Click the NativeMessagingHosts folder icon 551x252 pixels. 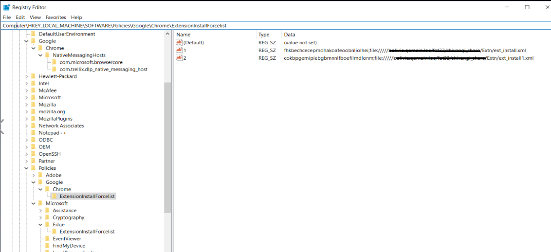click(47, 55)
